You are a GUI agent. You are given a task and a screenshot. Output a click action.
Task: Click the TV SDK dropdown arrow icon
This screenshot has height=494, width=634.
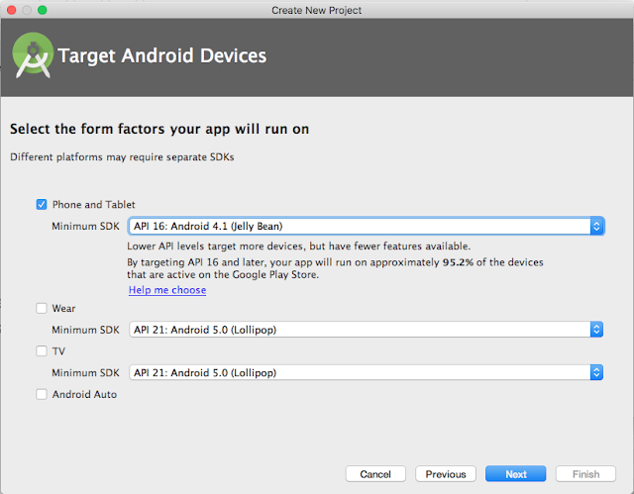coord(596,372)
